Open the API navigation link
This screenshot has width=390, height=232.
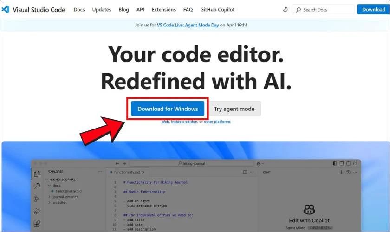(x=140, y=10)
